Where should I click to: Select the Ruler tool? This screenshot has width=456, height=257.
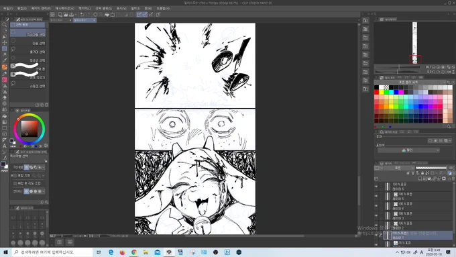tap(5, 140)
